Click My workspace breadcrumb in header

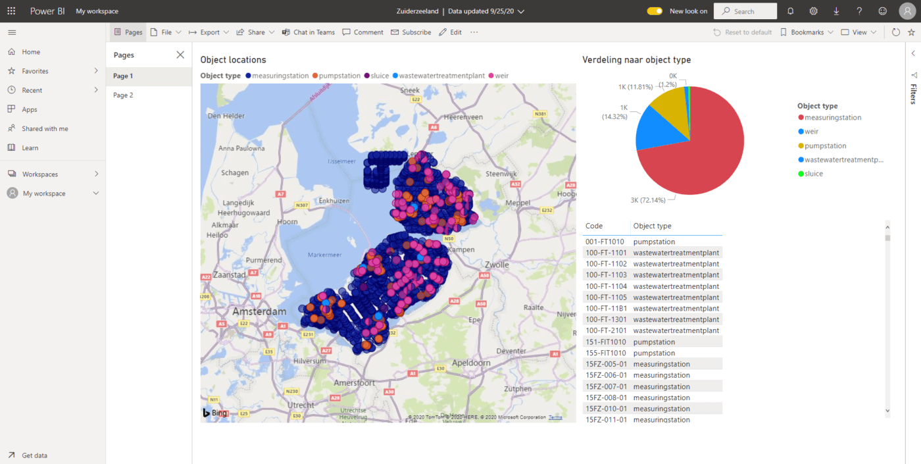coord(97,11)
